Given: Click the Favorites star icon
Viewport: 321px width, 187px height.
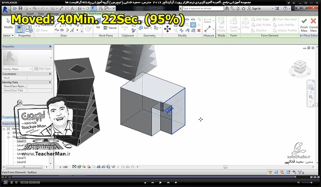Looking at the screenshot, I should click(244, 8).
